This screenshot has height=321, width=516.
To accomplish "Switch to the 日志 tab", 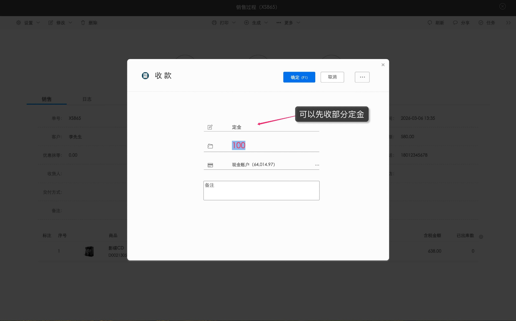I will click(x=87, y=99).
